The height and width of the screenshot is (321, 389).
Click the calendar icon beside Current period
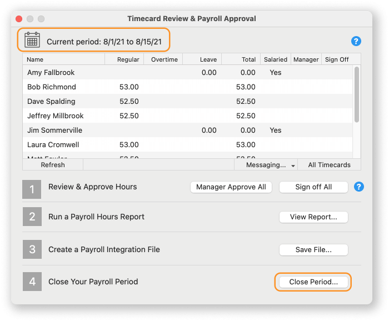pyautogui.click(x=32, y=39)
